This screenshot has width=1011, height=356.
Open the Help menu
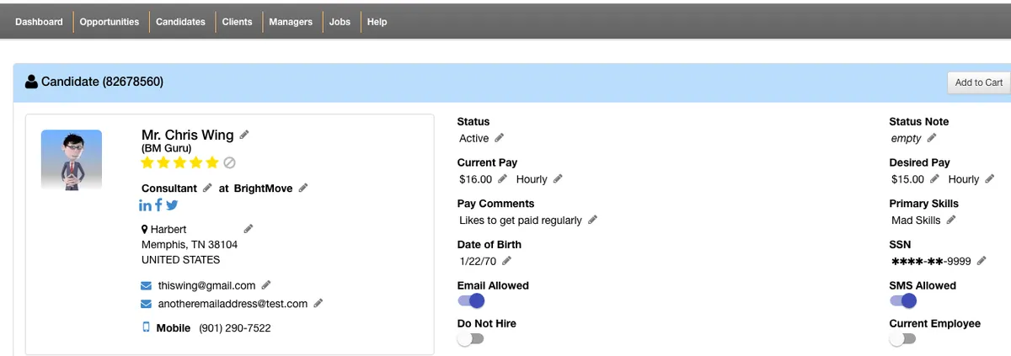(x=377, y=22)
